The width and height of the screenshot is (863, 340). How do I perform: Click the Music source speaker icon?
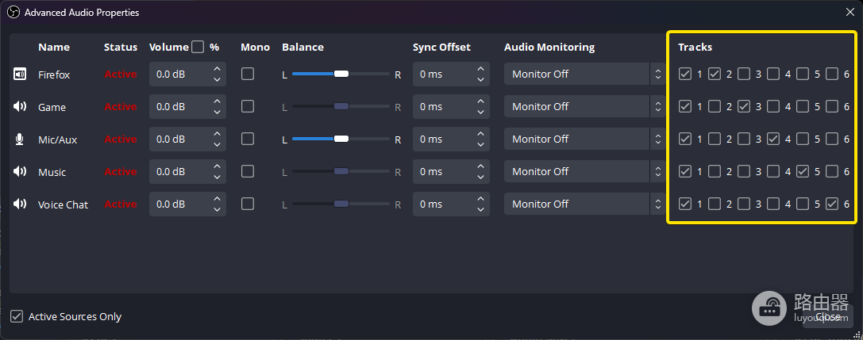(20, 172)
